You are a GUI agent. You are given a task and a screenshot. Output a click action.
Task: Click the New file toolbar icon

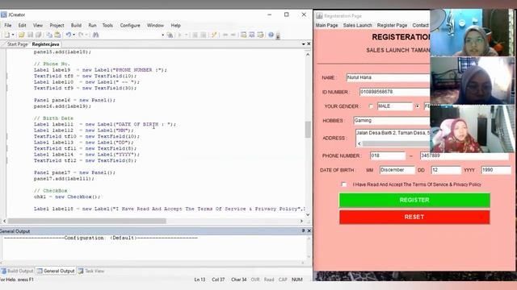[7, 35]
